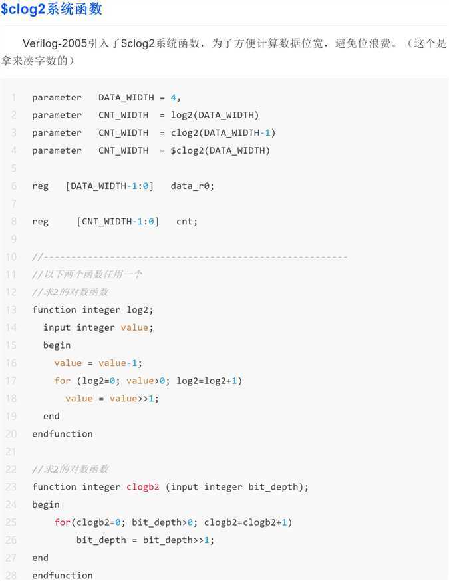Click the $clog2系统函数 heading
449x581 pixels.
point(51,9)
